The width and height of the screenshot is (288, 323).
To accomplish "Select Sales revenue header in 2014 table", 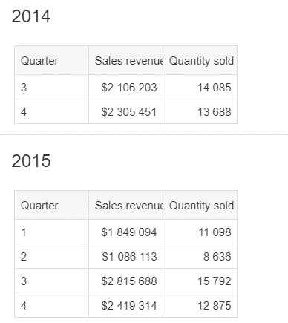I will point(125,60).
